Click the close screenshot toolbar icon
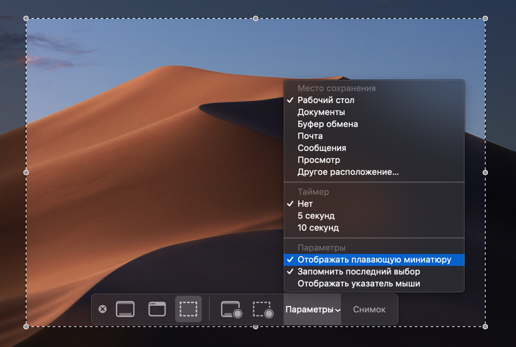Image resolution: width=516 pixels, height=347 pixels. coord(103,309)
